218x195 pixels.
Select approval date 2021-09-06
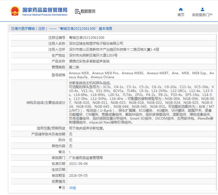point(78,164)
